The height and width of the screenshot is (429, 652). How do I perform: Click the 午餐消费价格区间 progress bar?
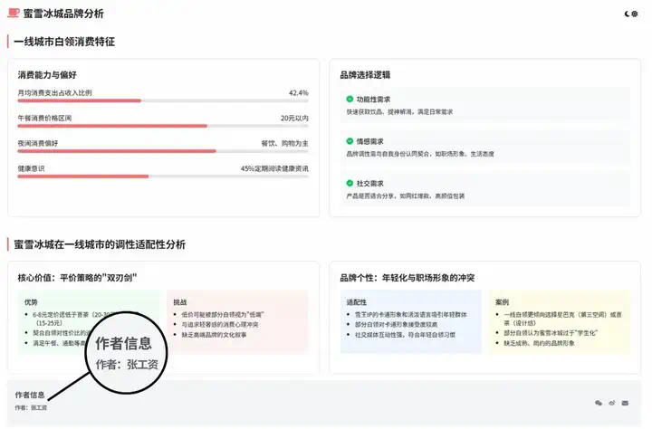click(163, 126)
